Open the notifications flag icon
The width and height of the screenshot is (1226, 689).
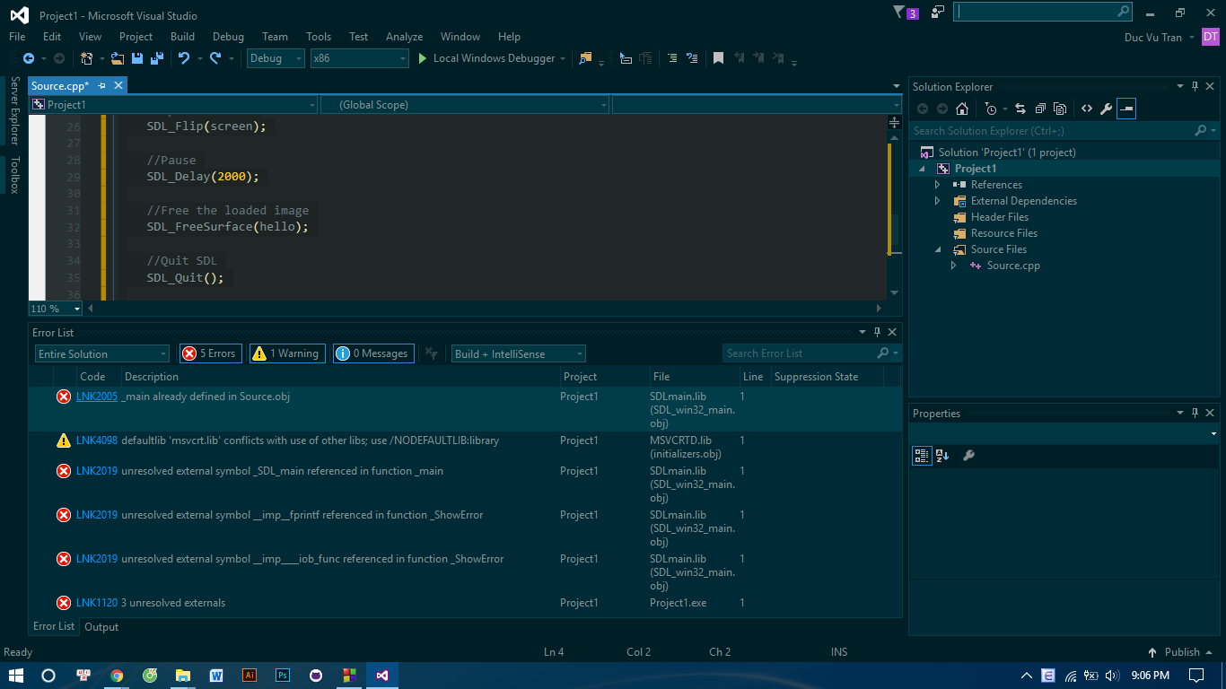900,13
